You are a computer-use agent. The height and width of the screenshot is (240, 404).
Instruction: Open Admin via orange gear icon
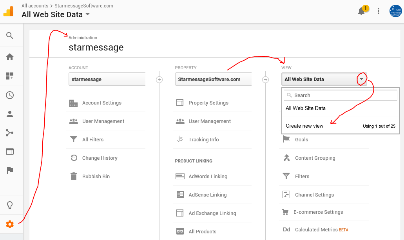tap(10, 224)
